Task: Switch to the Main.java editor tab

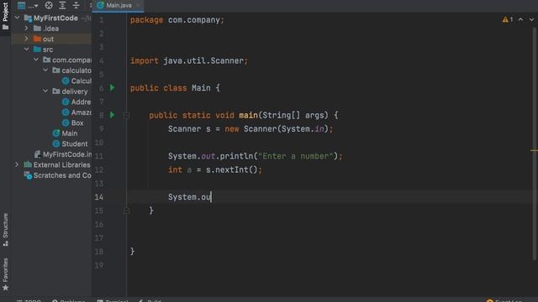Action: pos(118,6)
